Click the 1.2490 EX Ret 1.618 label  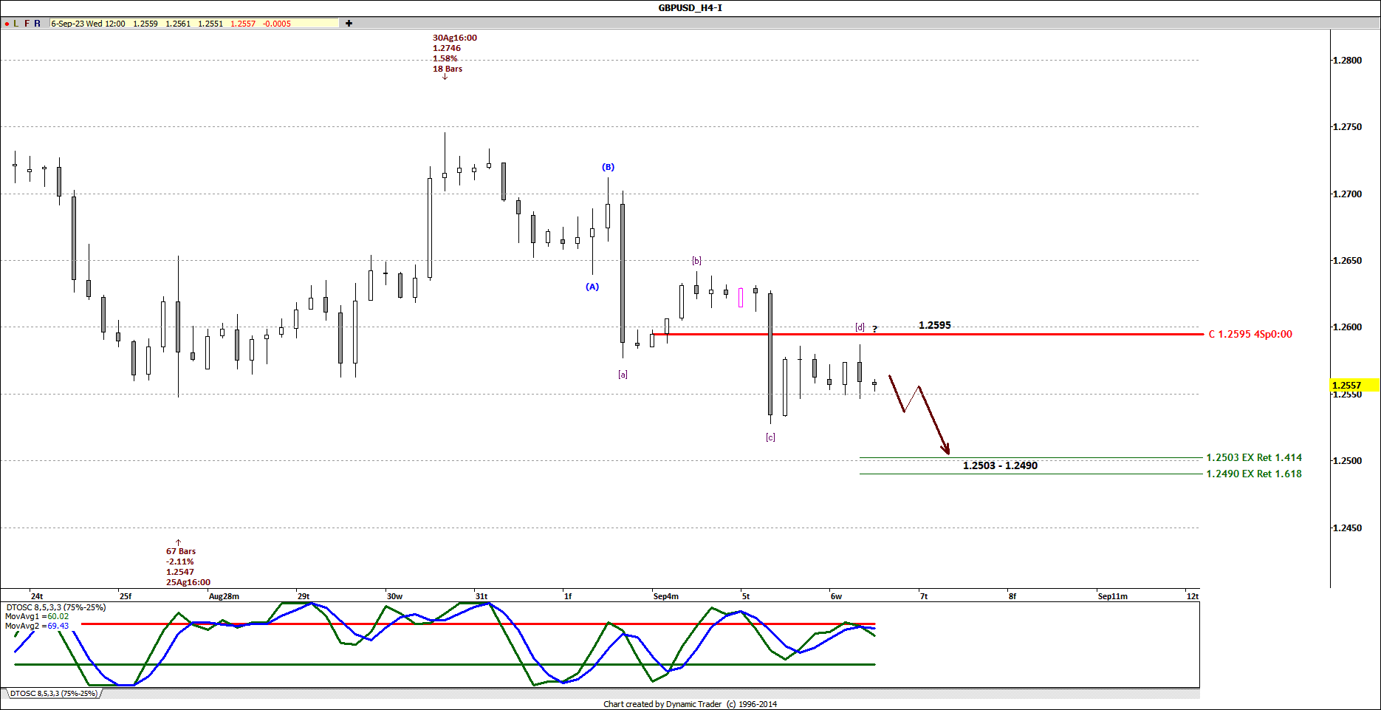pos(1254,474)
